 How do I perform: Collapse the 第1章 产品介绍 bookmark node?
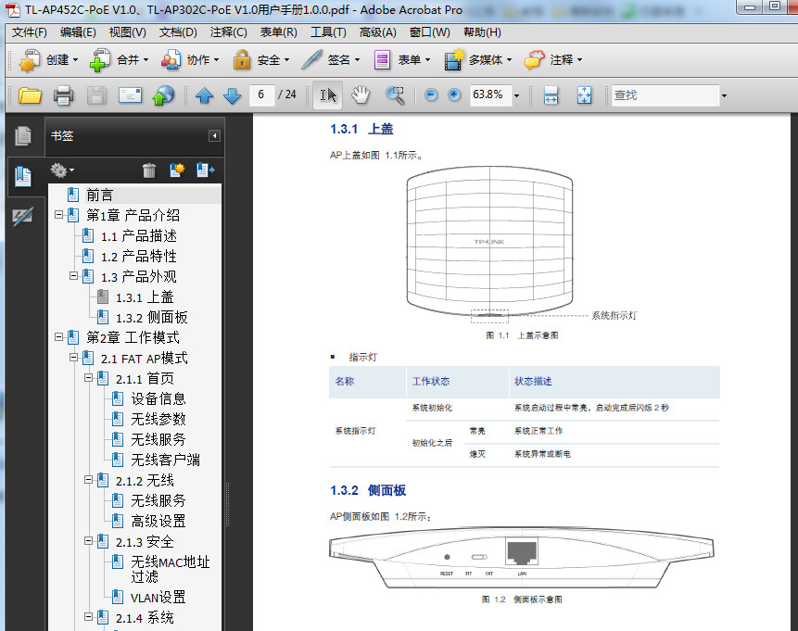click(x=59, y=215)
